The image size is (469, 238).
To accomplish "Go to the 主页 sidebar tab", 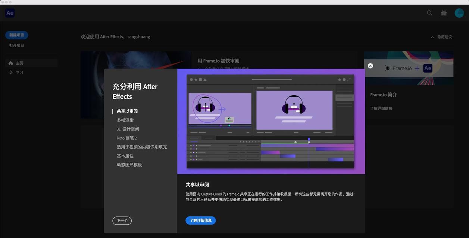I will (31, 63).
